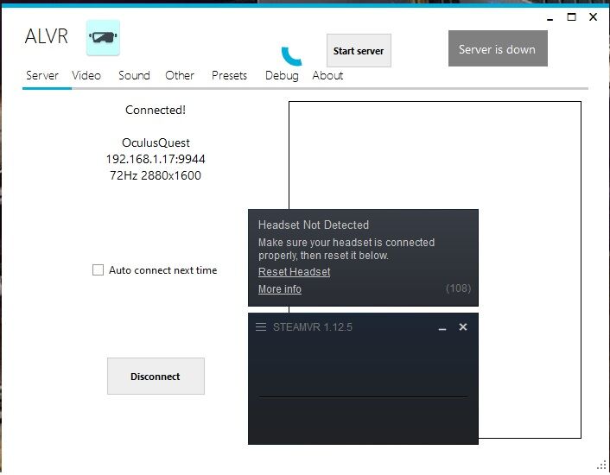610x475 pixels.
Task: Close the SteamVR status window
Action: [463, 327]
